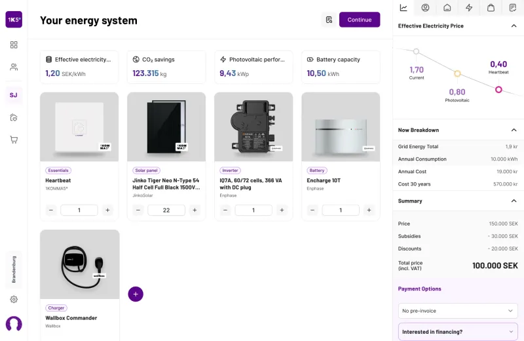524x341 pixels.
Task: Click the Payment Options heading
Action: 419,289
